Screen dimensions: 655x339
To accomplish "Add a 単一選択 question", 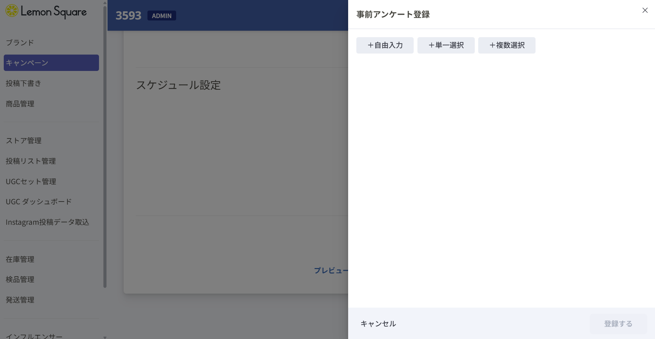I will pos(446,45).
